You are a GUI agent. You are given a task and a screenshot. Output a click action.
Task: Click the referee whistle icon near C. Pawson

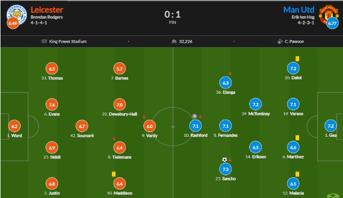pos(280,42)
